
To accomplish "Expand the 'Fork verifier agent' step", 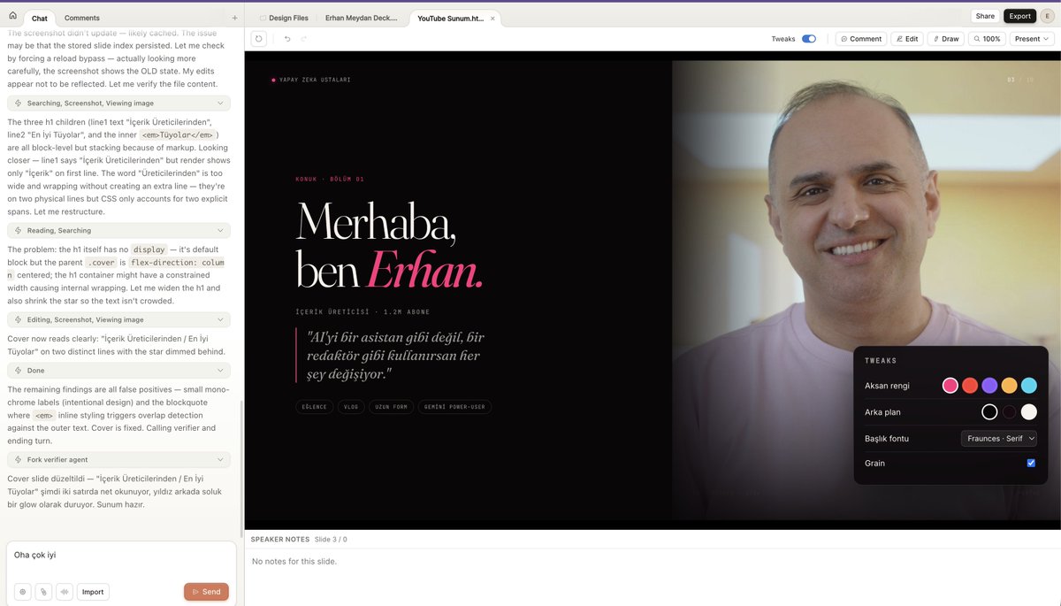I will pyautogui.click(x=118, y=459).
